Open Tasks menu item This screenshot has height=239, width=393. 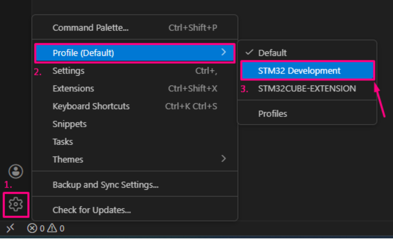pos(63,142)
